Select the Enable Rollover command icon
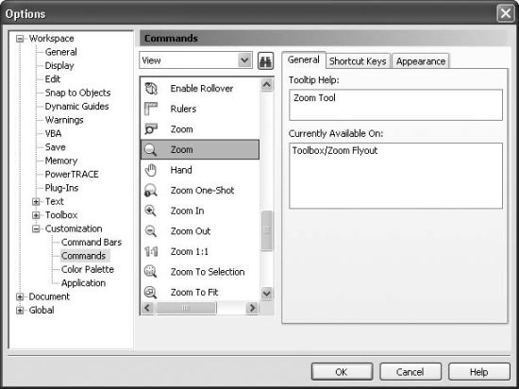The height and width of the screenshot is (389, 519). coord(151,89)
